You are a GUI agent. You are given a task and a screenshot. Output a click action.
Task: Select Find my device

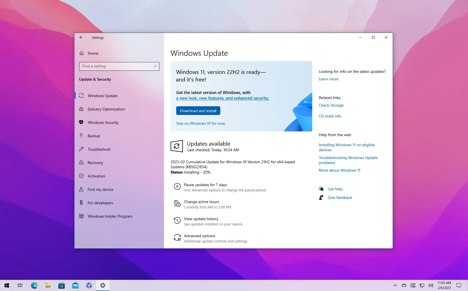119,189
